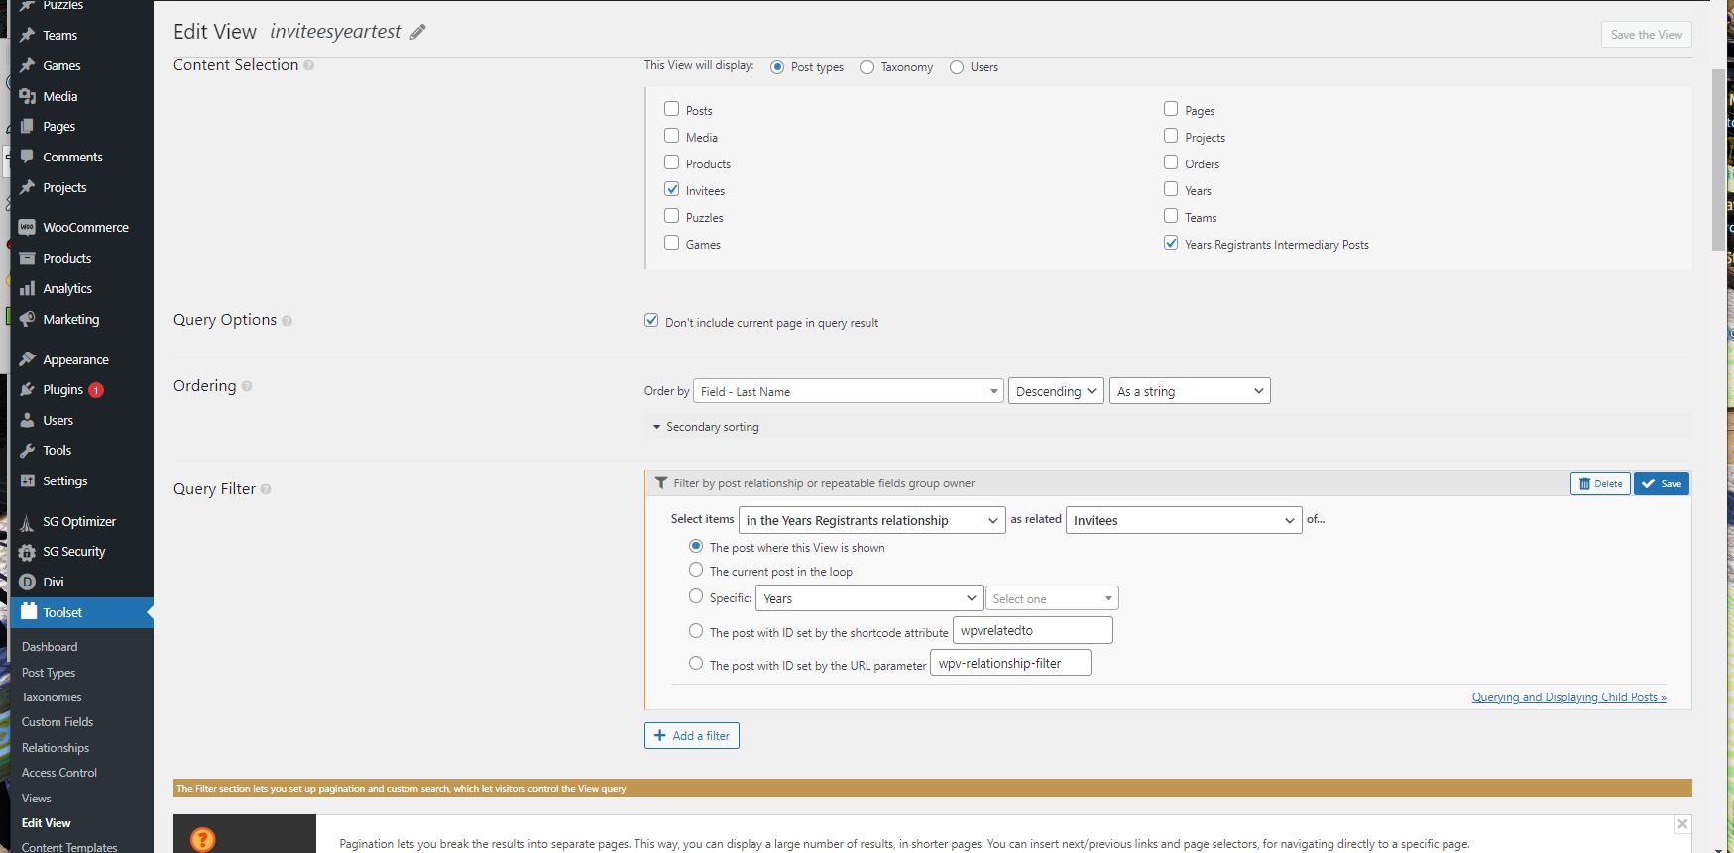Toggle Don't include current page checkbox
Image resolution: width=1734 pixels, height=853 pixels.
point(651,320)
